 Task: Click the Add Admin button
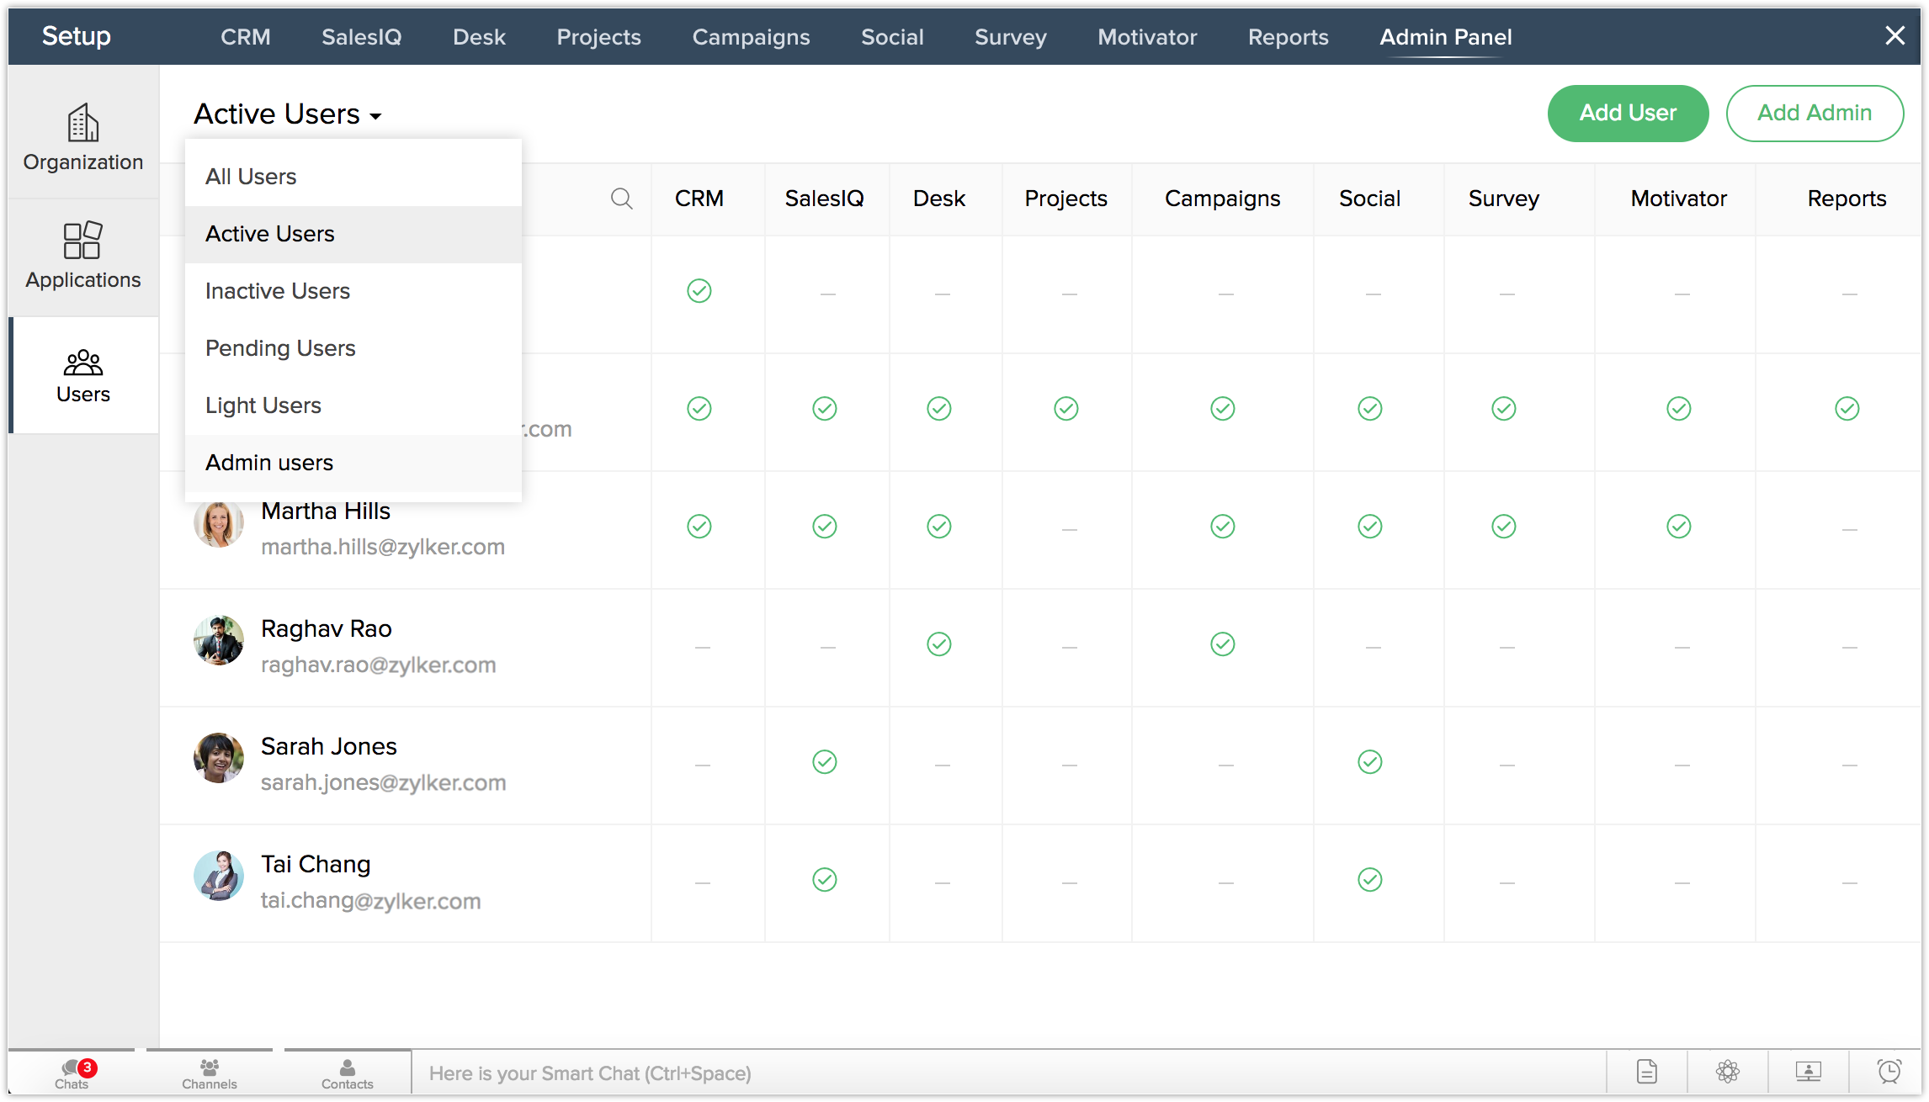coord(1814,113)
